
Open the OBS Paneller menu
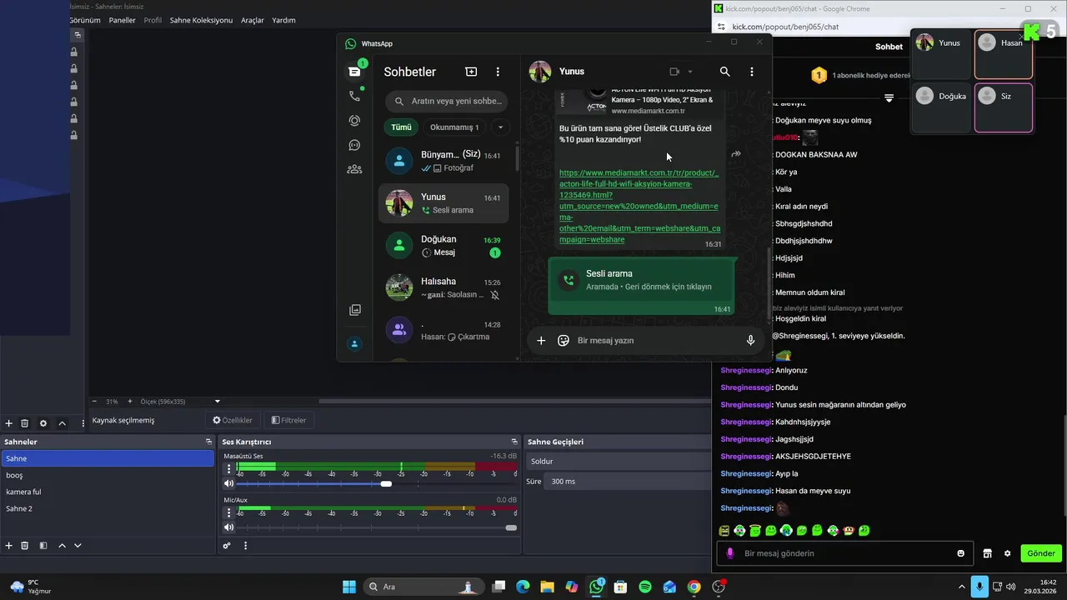(x=123, y=20)
